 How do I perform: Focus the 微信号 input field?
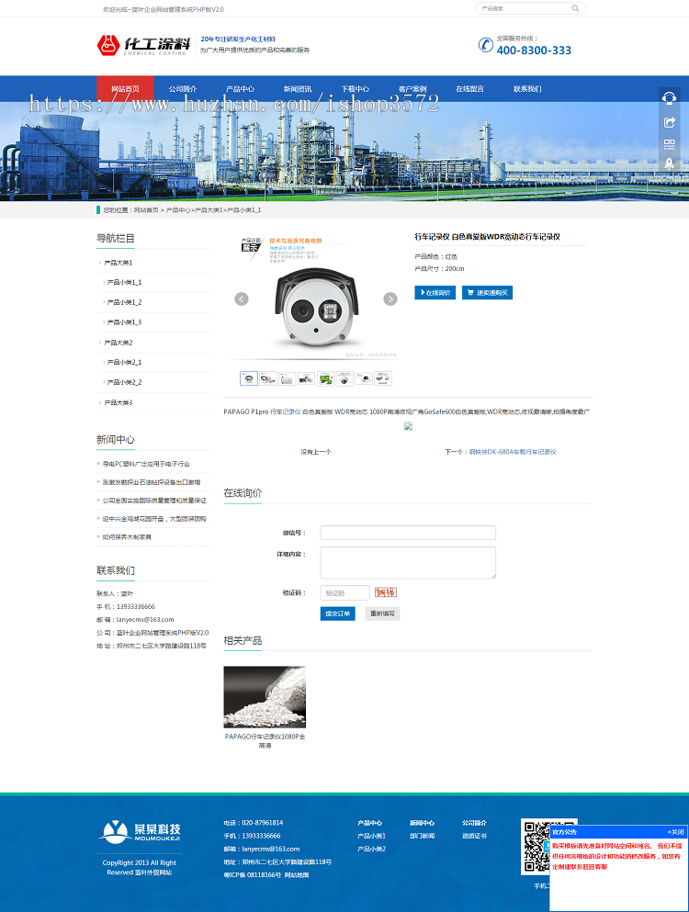point(408,533)
